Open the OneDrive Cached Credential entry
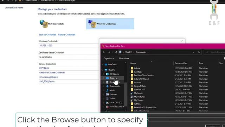225x127 pixels. 52,73
